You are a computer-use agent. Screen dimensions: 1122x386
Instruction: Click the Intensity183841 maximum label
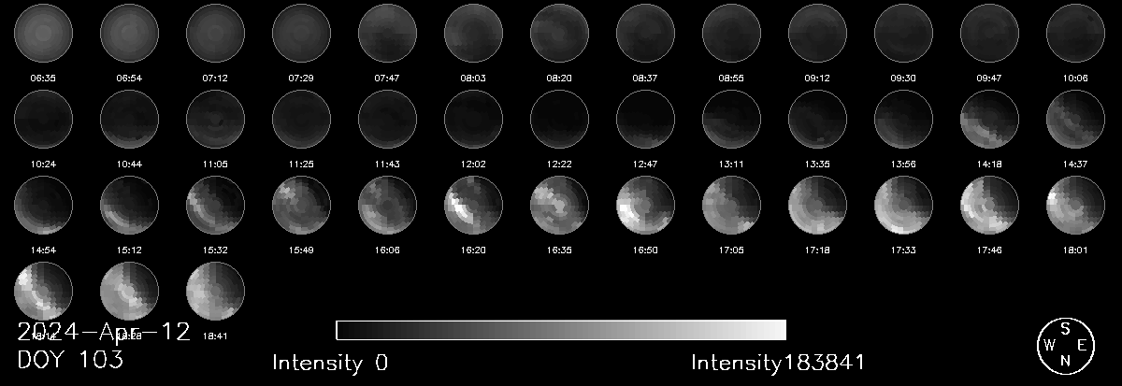(778, 363)
